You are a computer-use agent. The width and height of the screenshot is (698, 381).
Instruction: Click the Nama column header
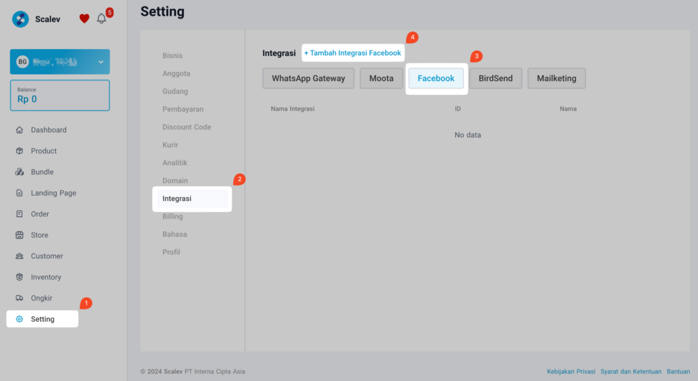pyautogui.click(x=568, y=108)
